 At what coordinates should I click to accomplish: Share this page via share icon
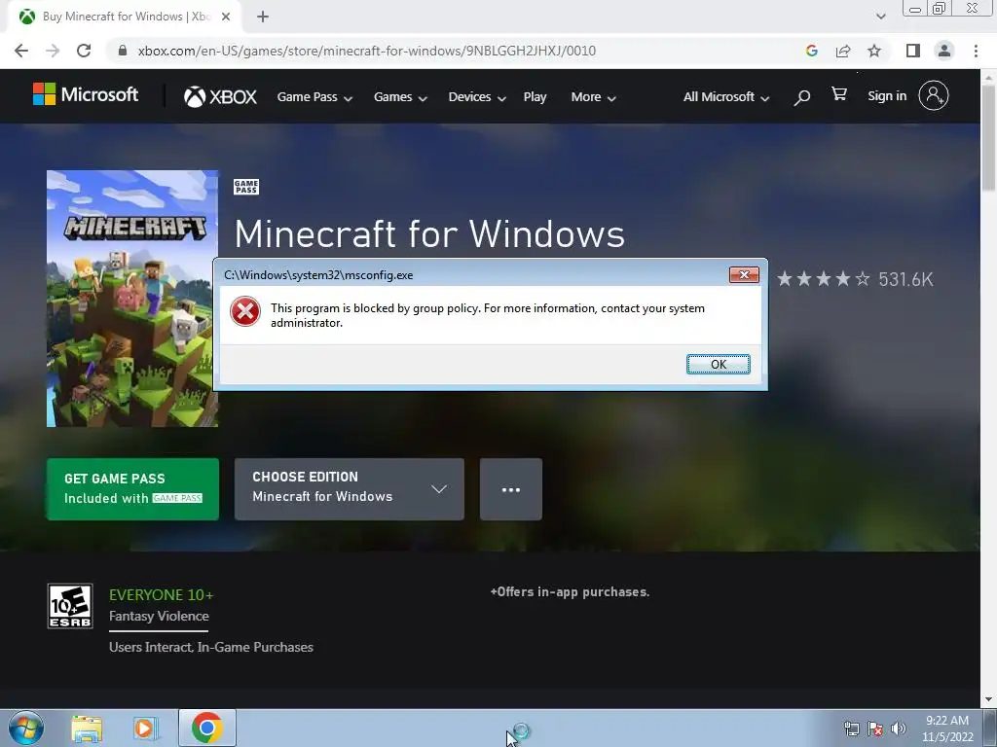843,51
